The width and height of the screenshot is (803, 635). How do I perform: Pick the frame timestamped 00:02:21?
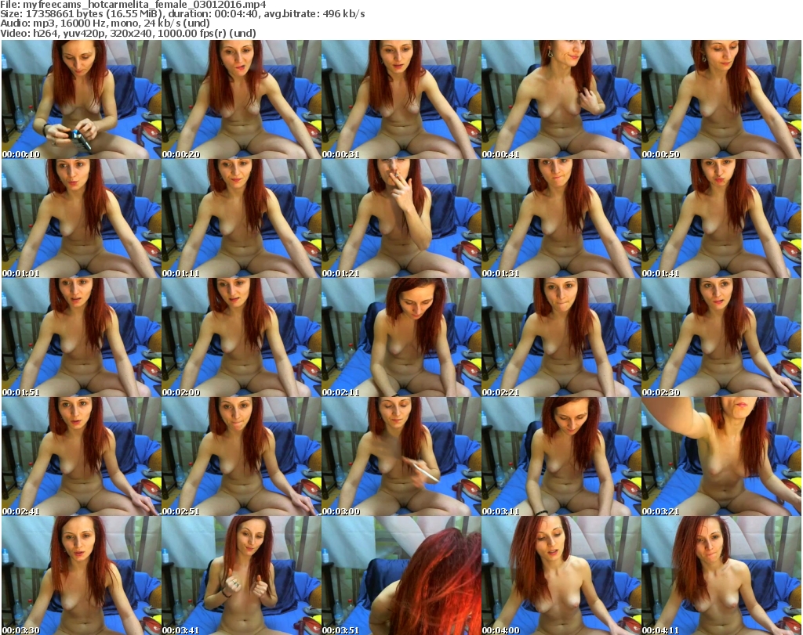tap(561, 337)
